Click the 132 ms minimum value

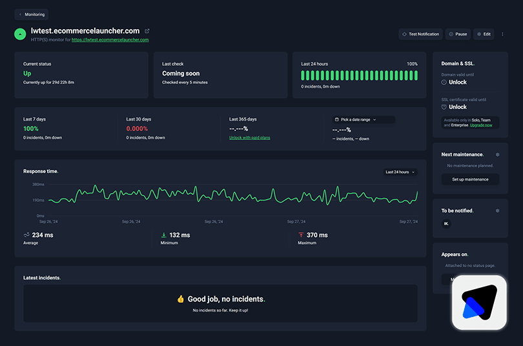pyautogui.click(x=179, y=235)
